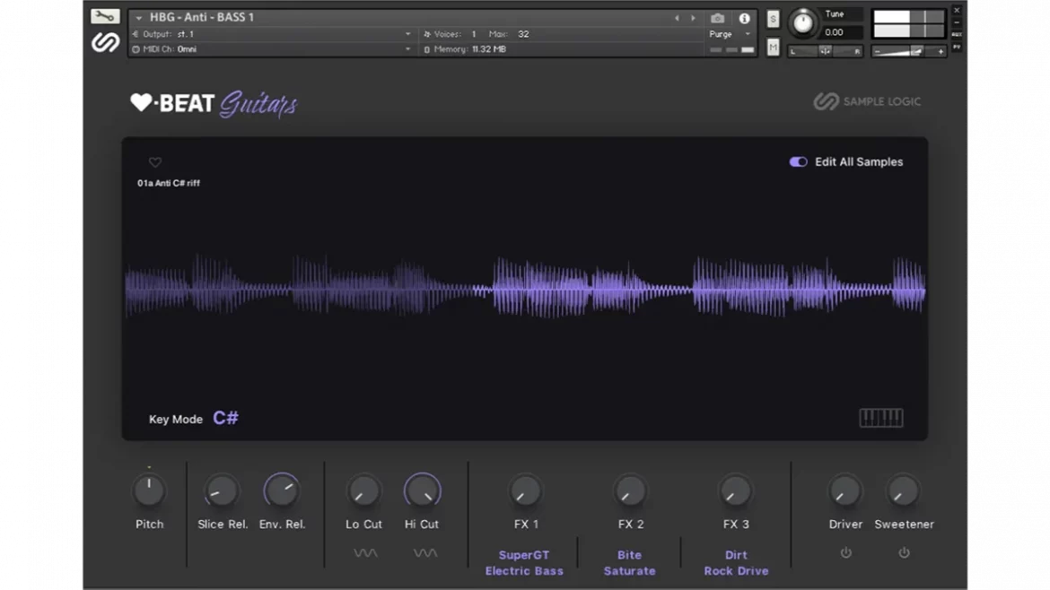Click the Sample Logic icon under the wrench
The width and height of the screenshot is (1050, 590).
(105, 43)
